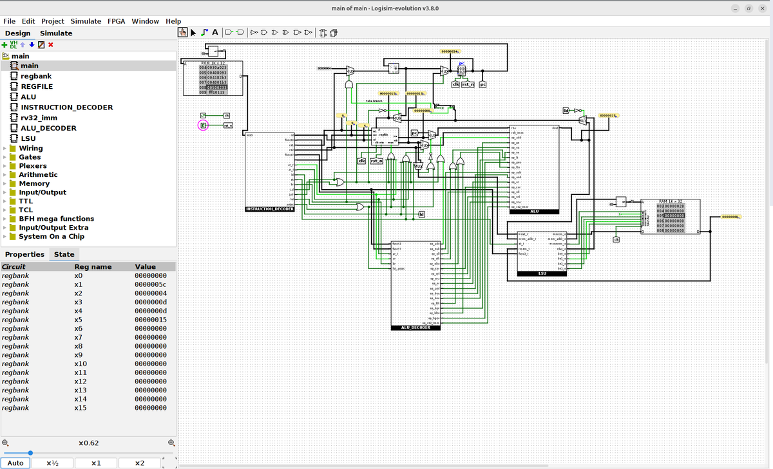The width and height of the screenshot is (773, 469).
Task: Select the LSU circuit in tree
Action: pos(28,138)
